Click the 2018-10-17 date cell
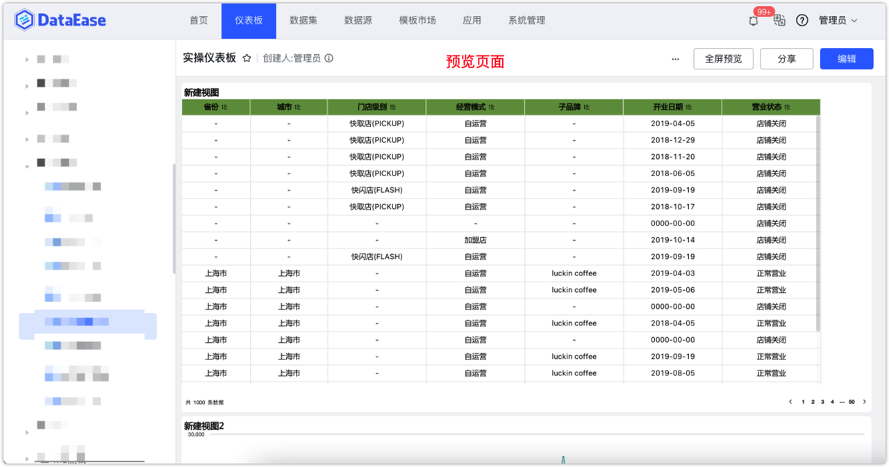 pyautogui.click(x=672, y=207)
